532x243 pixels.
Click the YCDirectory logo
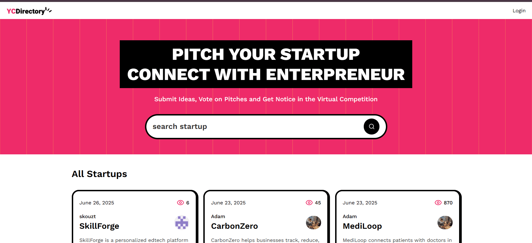(29, 11)
